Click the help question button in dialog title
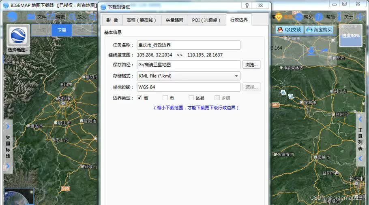 pyautogui.click(x=247, y=6)
